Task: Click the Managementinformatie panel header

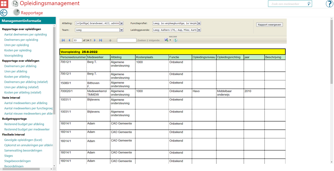Action: pos(28,21)
